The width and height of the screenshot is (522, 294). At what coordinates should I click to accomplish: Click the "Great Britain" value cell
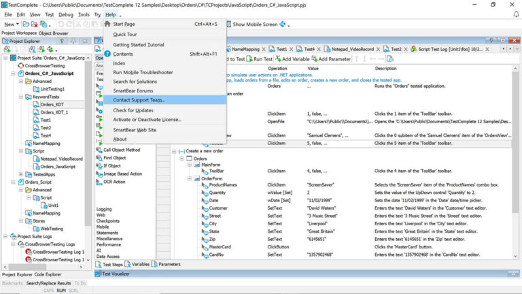click(x=321, y=231)
